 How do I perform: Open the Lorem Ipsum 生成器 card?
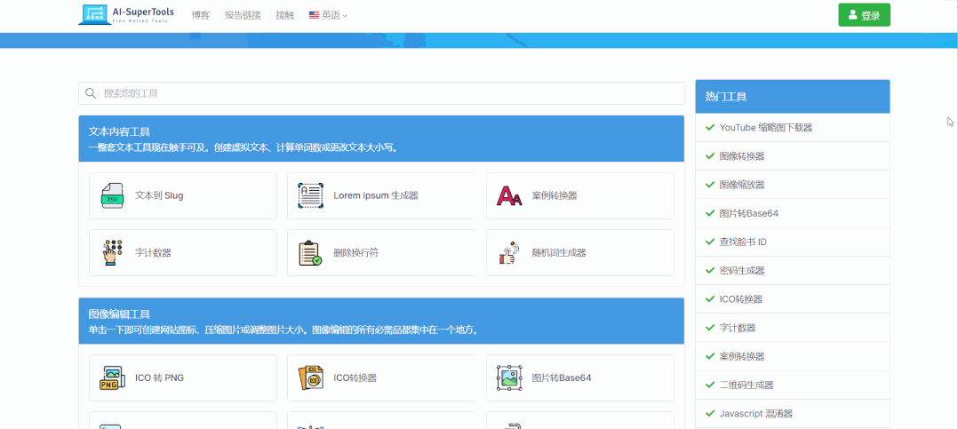click(x=381, y=196)
